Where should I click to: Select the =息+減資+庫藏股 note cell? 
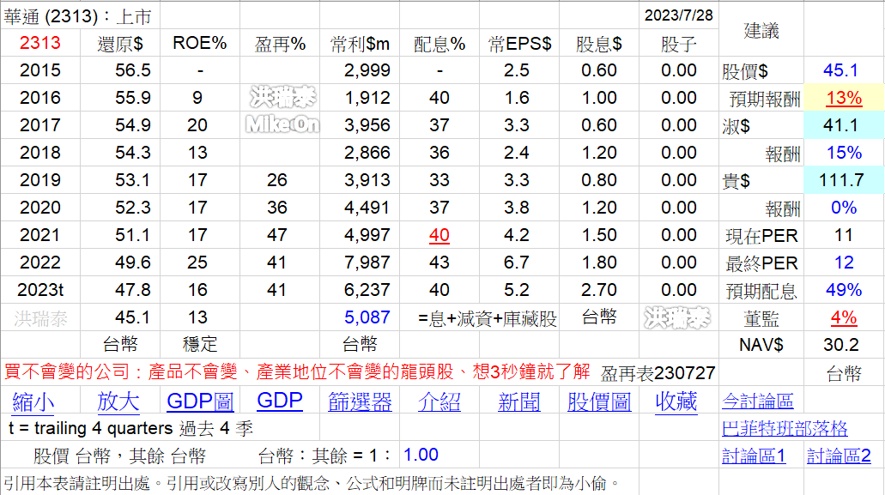click(x=487, y=319)
